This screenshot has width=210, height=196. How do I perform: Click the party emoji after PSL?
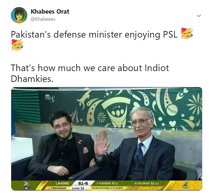[187, 33]
